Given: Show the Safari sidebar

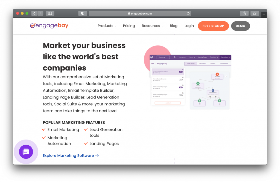Looking at the screenshot, I should 50,13.
